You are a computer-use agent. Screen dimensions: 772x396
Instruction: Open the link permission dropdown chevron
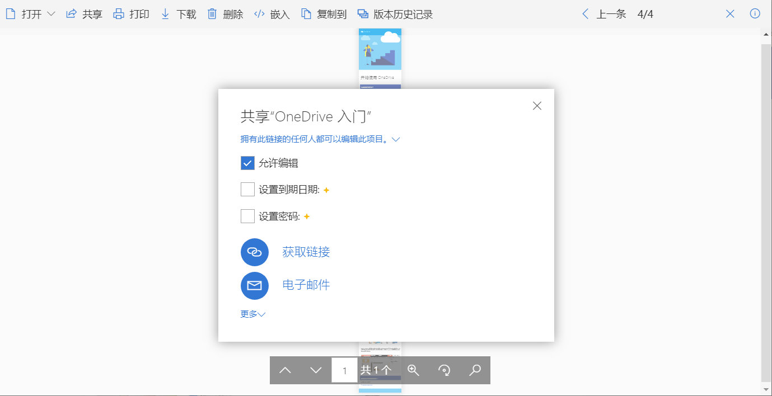[x=396, y=139]
